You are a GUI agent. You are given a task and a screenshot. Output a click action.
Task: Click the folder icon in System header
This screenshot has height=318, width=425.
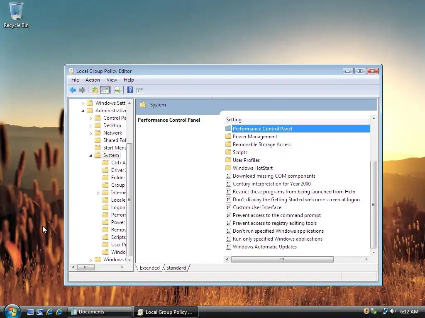(143, 105)
